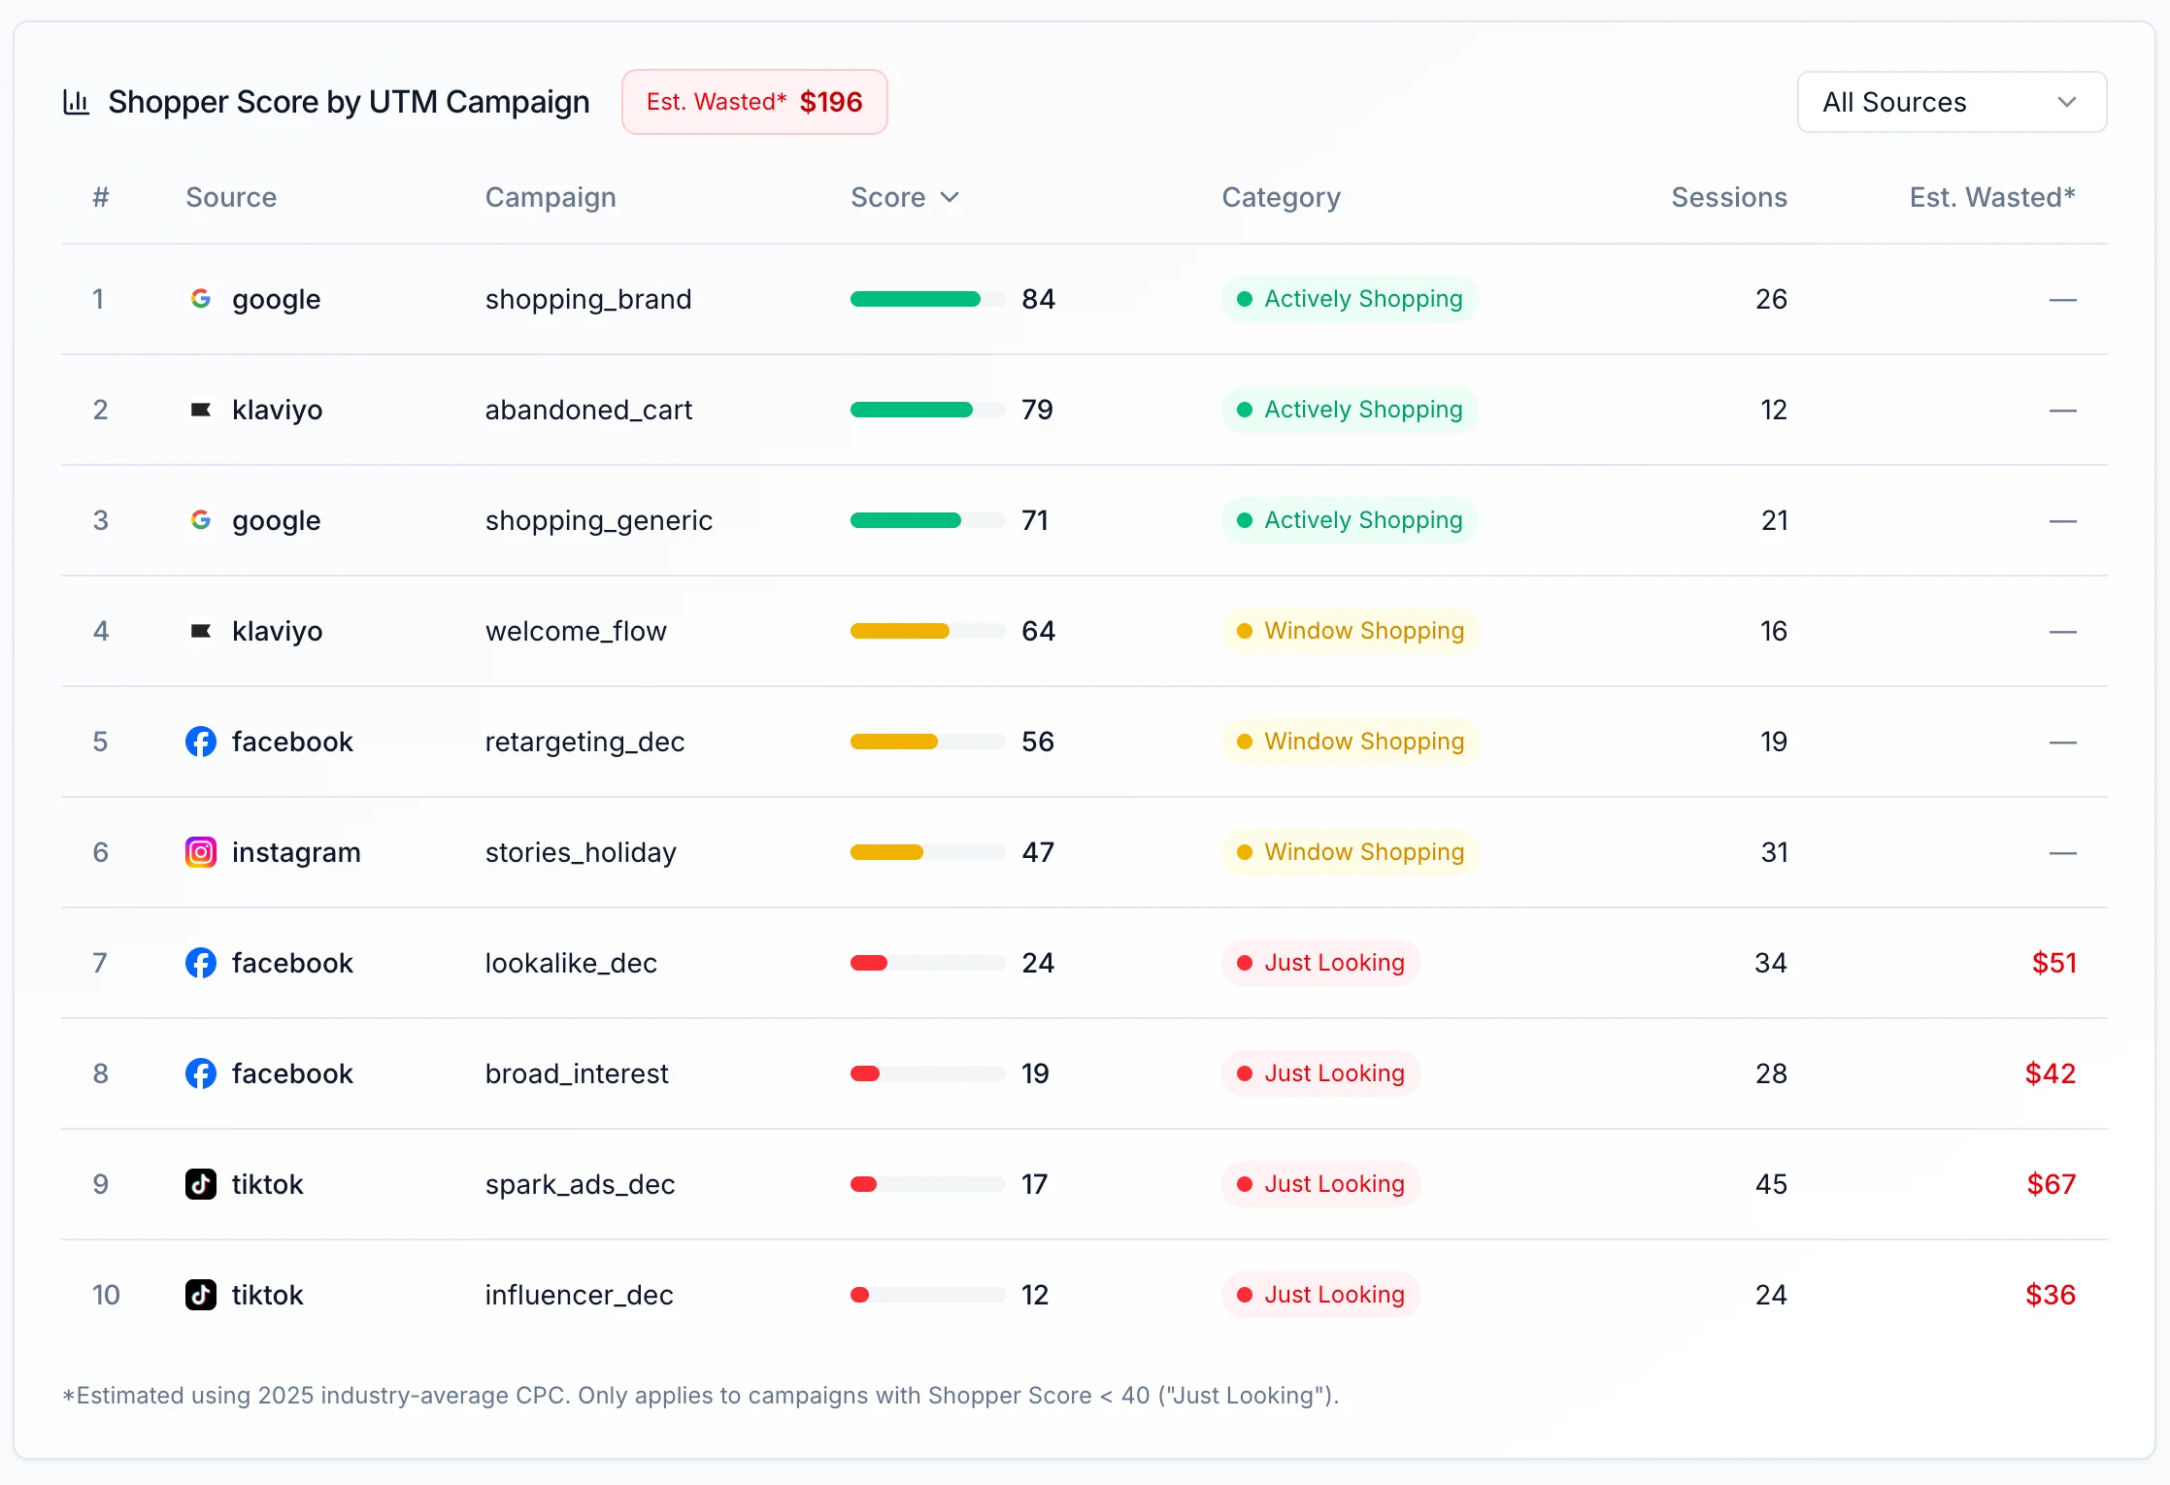Click the Klaviyo icon next to welcome_flow

point(200,631)
